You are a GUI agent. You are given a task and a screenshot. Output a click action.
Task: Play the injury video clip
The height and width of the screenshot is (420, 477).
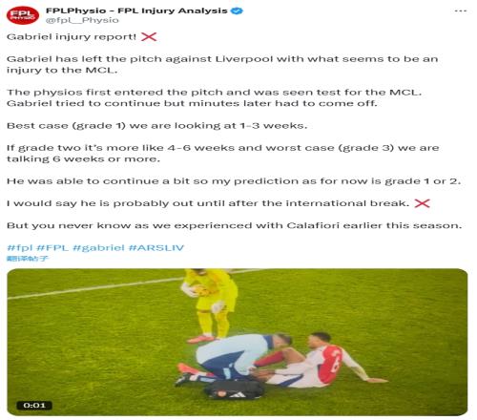point(238,342)
